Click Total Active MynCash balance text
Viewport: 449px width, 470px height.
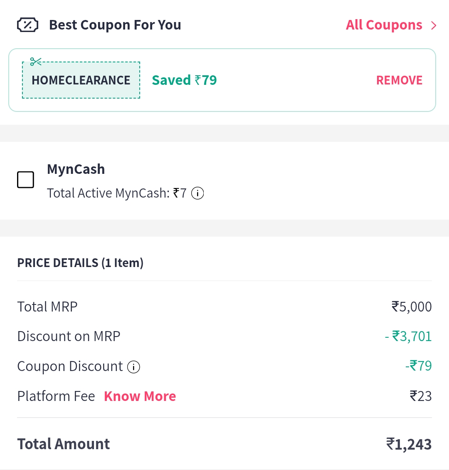click(116, 193)
